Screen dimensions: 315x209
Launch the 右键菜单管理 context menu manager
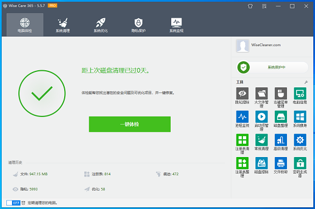coord(281,98)
